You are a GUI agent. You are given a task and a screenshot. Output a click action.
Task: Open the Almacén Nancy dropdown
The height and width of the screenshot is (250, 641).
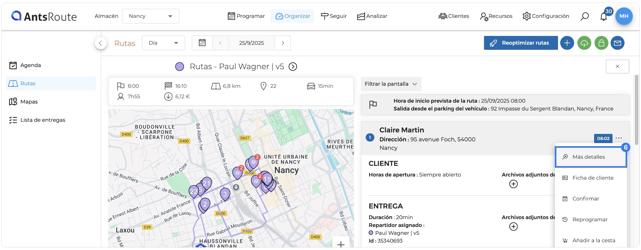[x=151, y=16]
